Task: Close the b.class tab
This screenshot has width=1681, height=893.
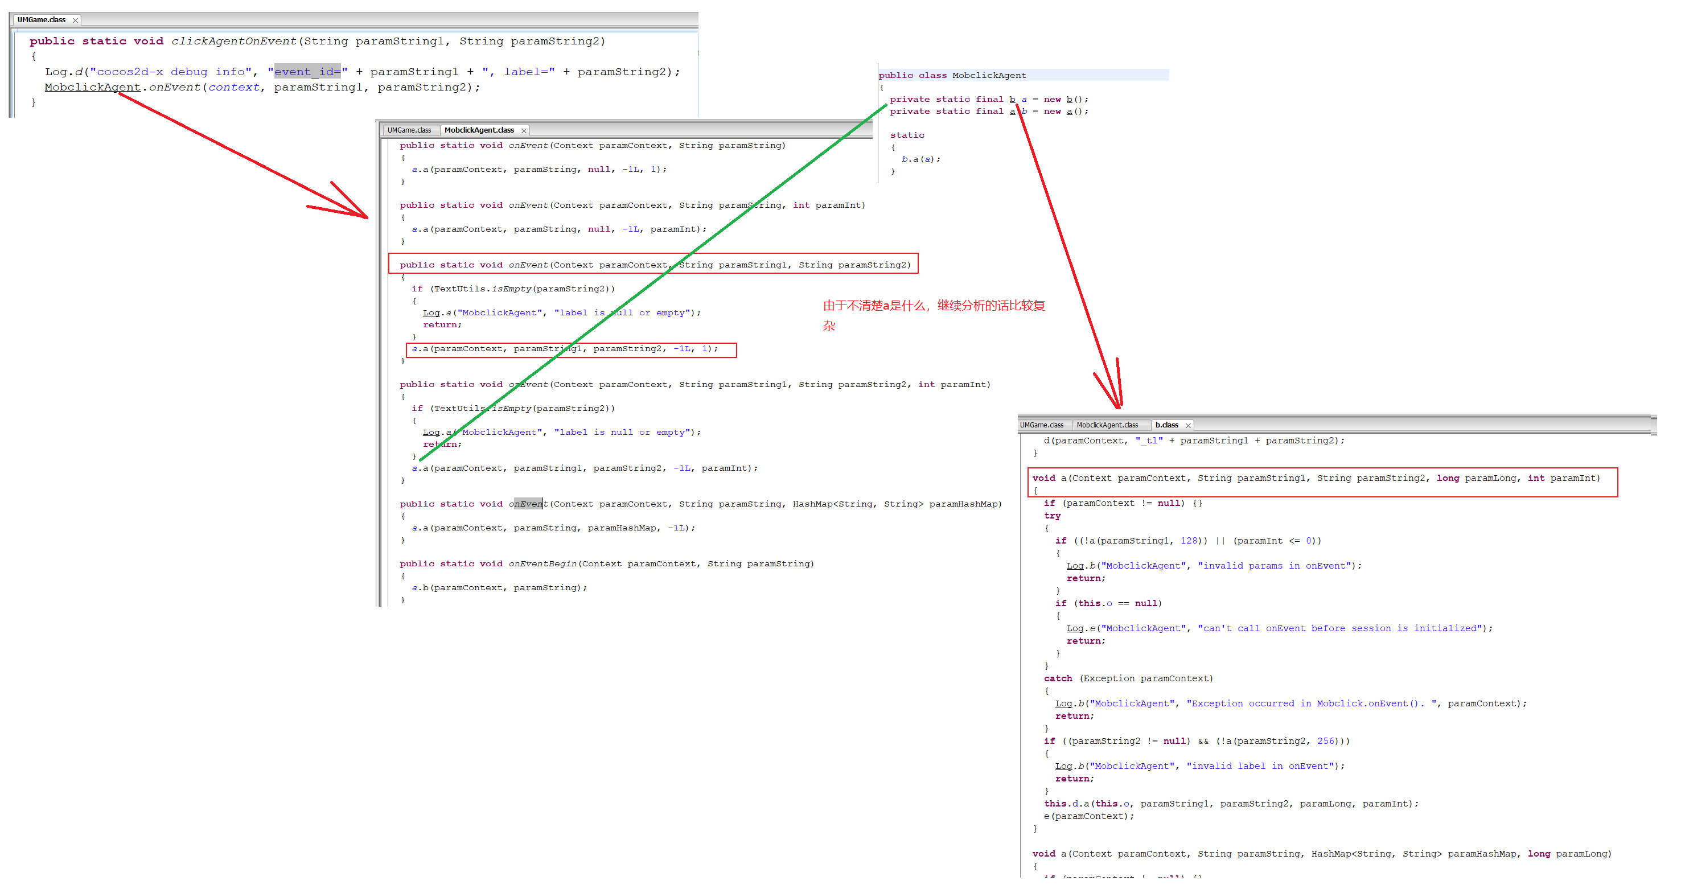Action: point(1189,426)
